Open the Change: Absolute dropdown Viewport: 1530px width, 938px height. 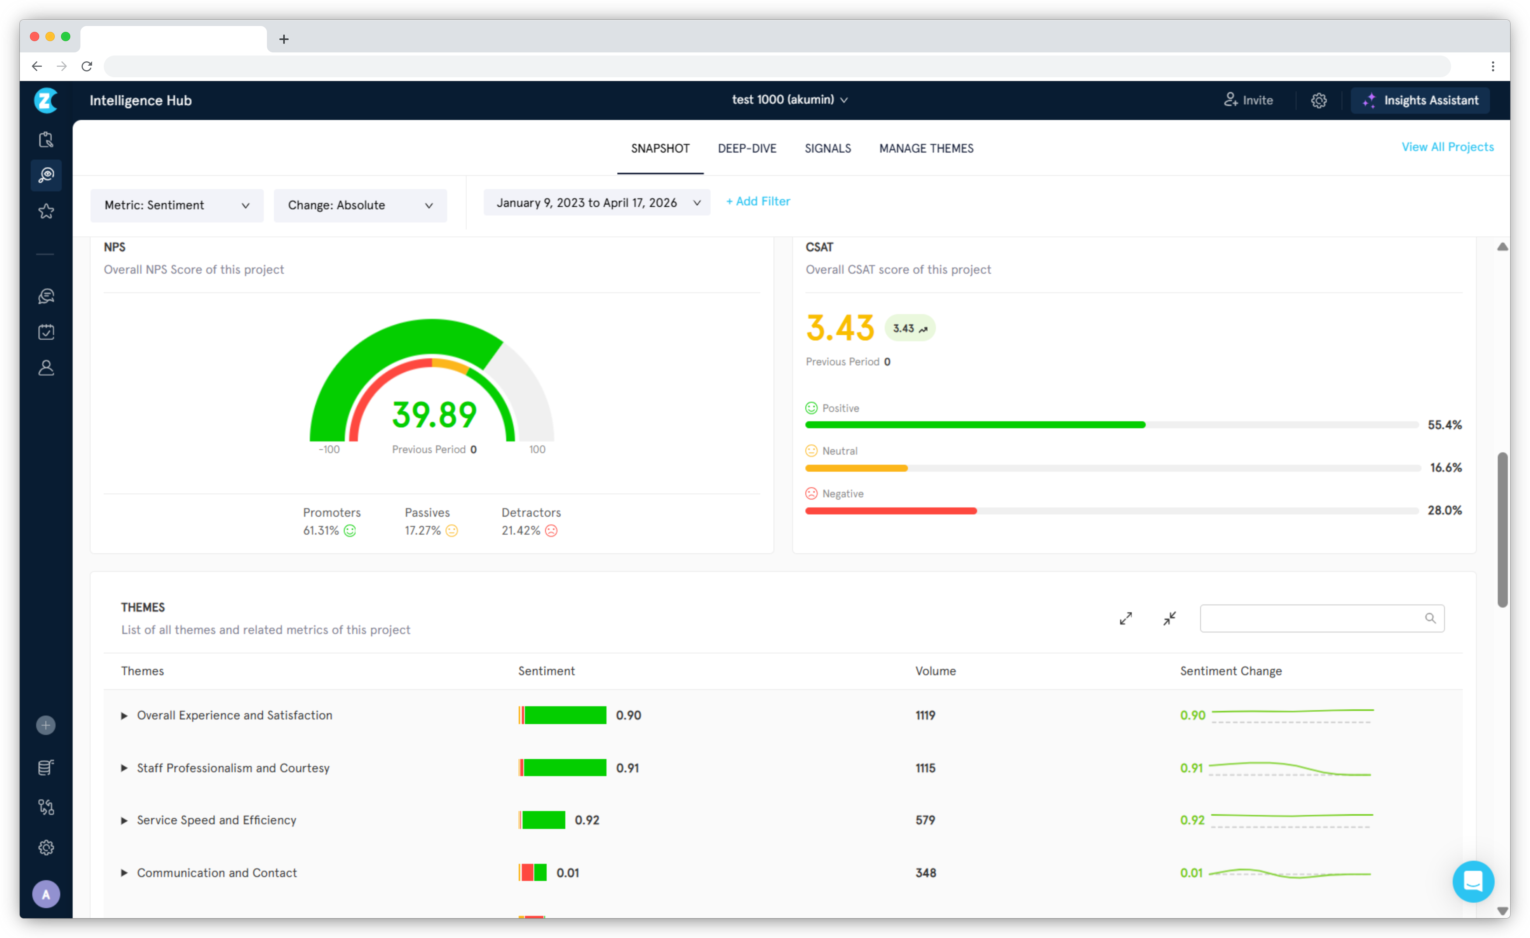point(359,205)
